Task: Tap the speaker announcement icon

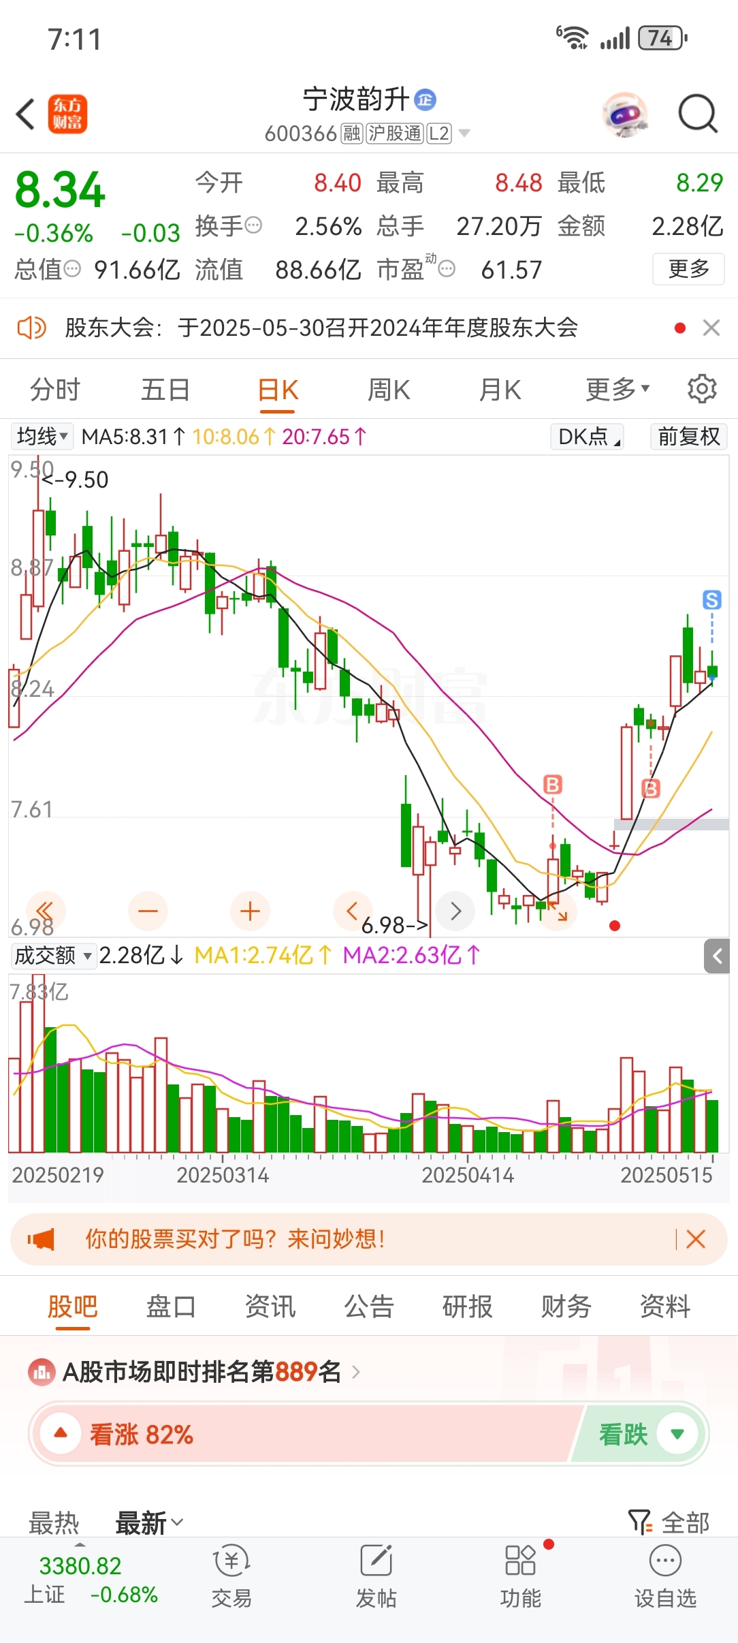Action: pos(31,328)
